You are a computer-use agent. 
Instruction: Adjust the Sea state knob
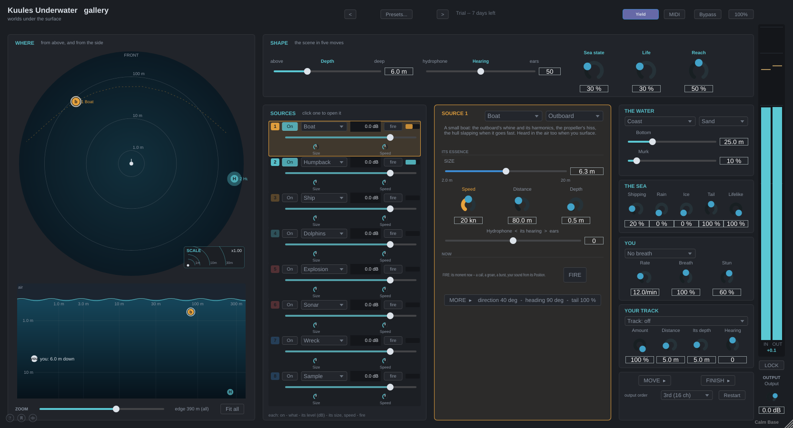[x=594, y=70]
